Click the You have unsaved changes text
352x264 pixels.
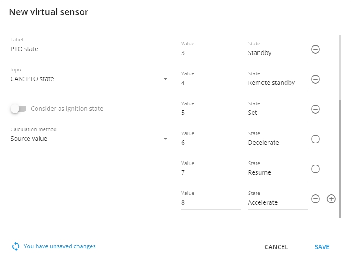[59, 246]
